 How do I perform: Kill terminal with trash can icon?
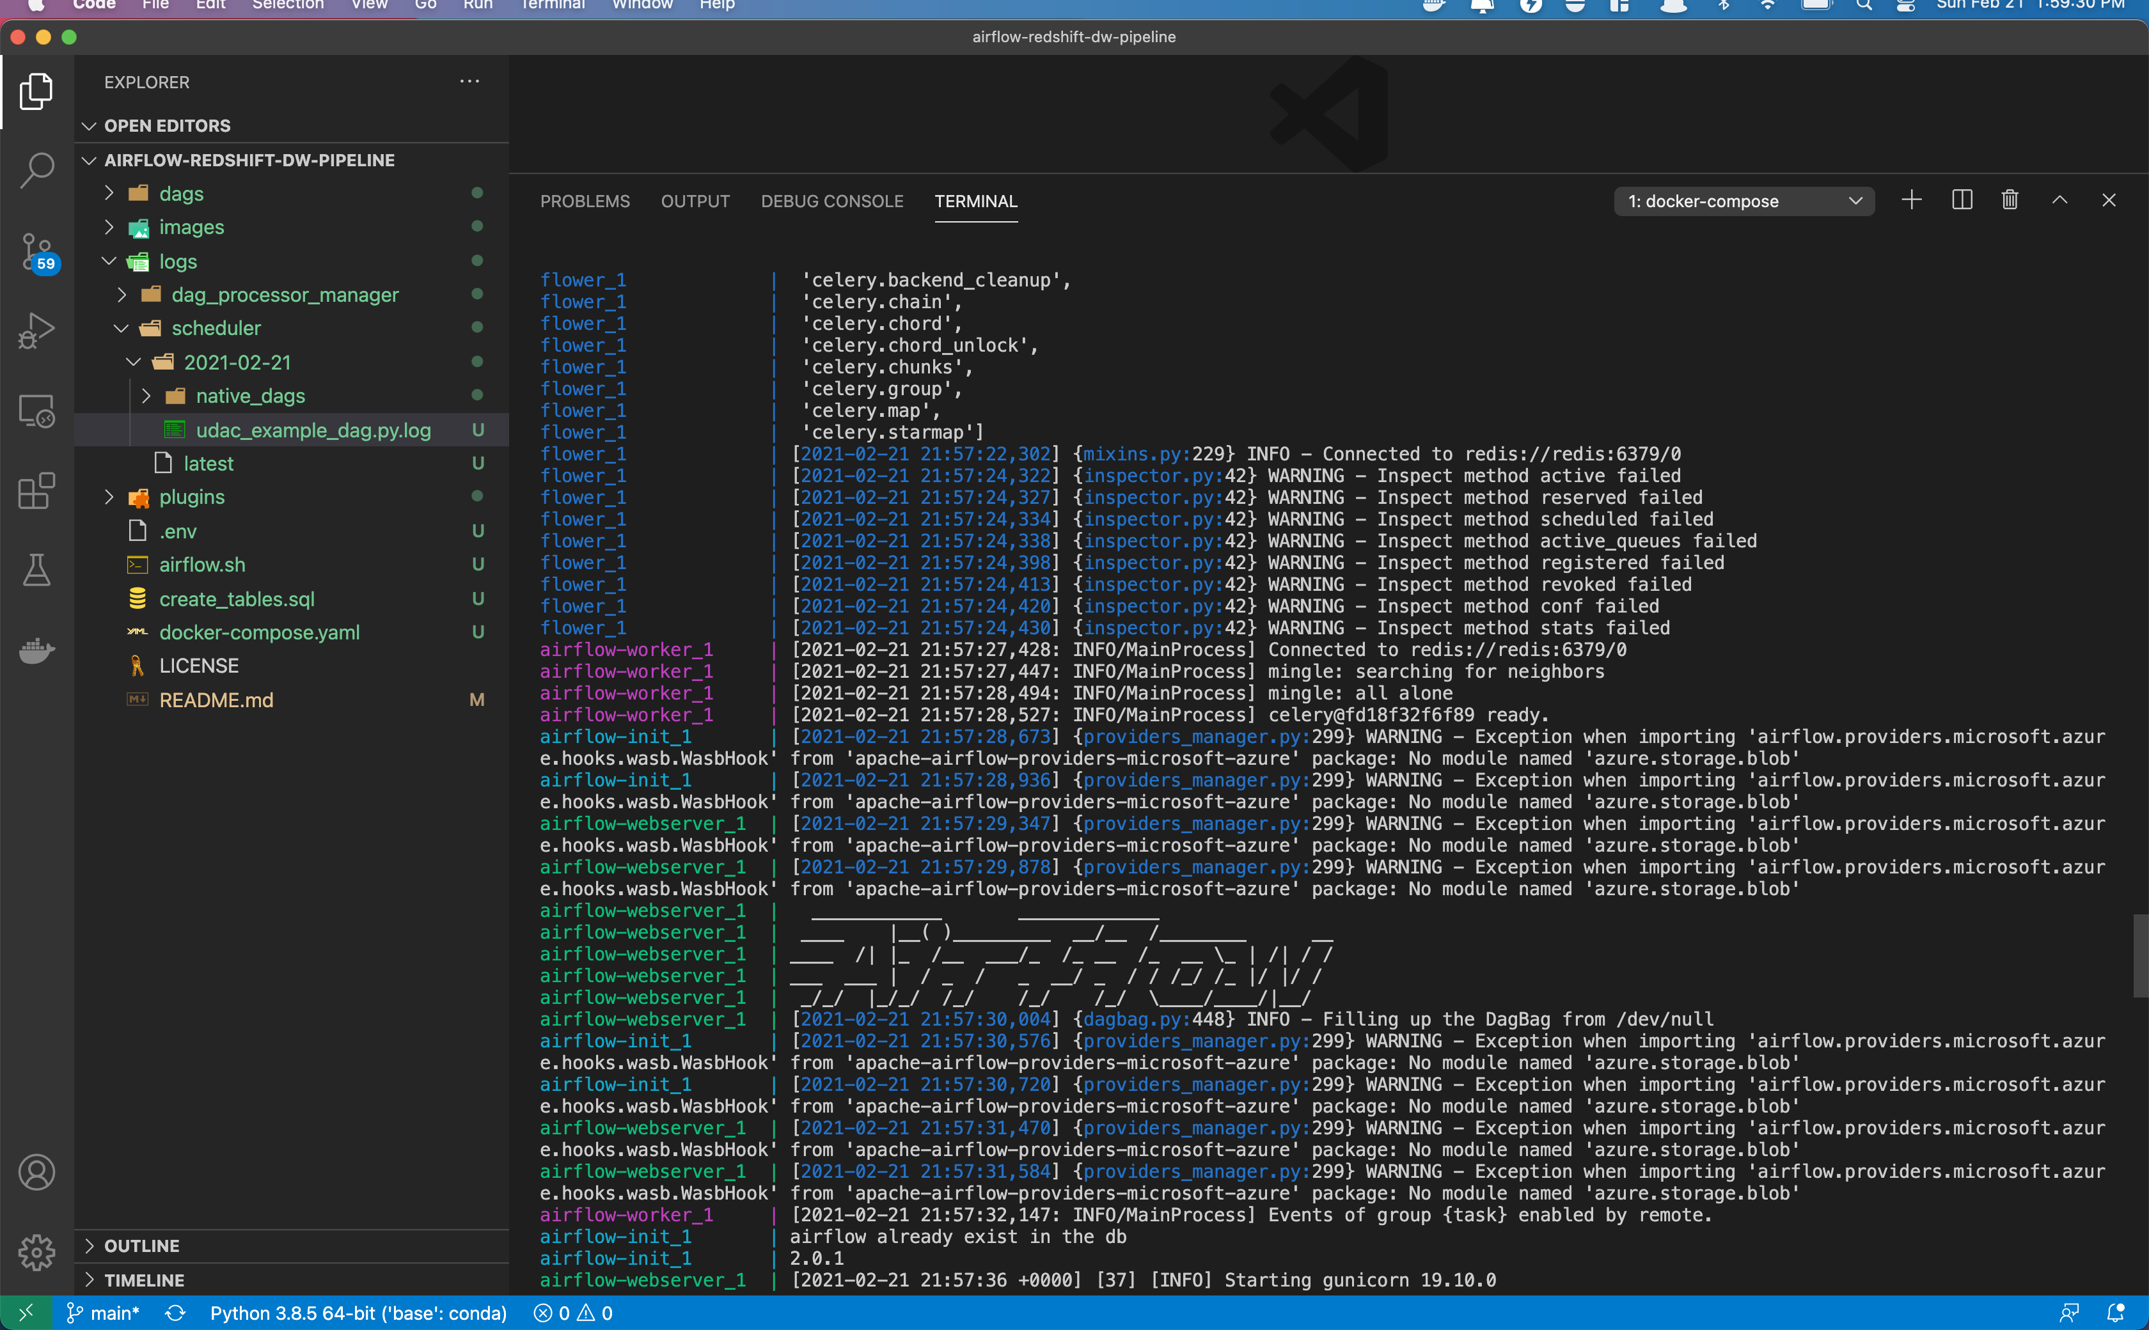click(x=2009, y=201)
